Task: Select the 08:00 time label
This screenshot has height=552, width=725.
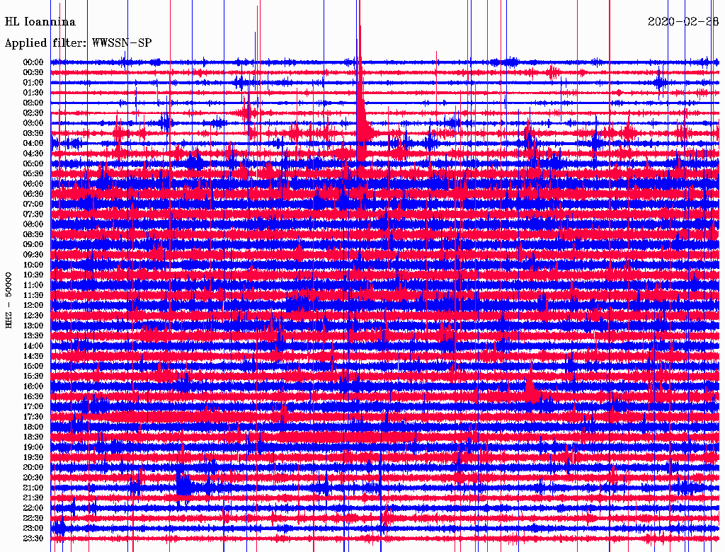Action: pos(33,224)
